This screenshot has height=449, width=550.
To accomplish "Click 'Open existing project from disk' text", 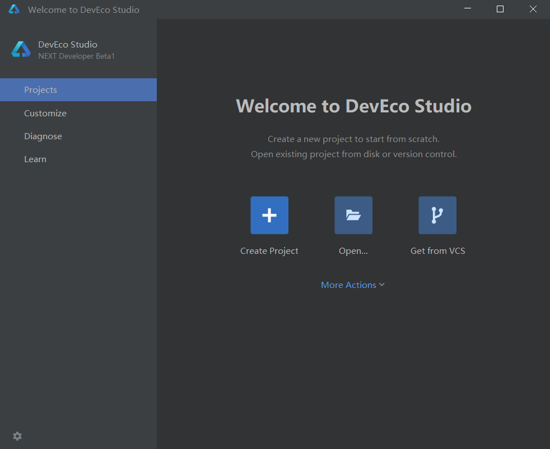I will [353, 154].
